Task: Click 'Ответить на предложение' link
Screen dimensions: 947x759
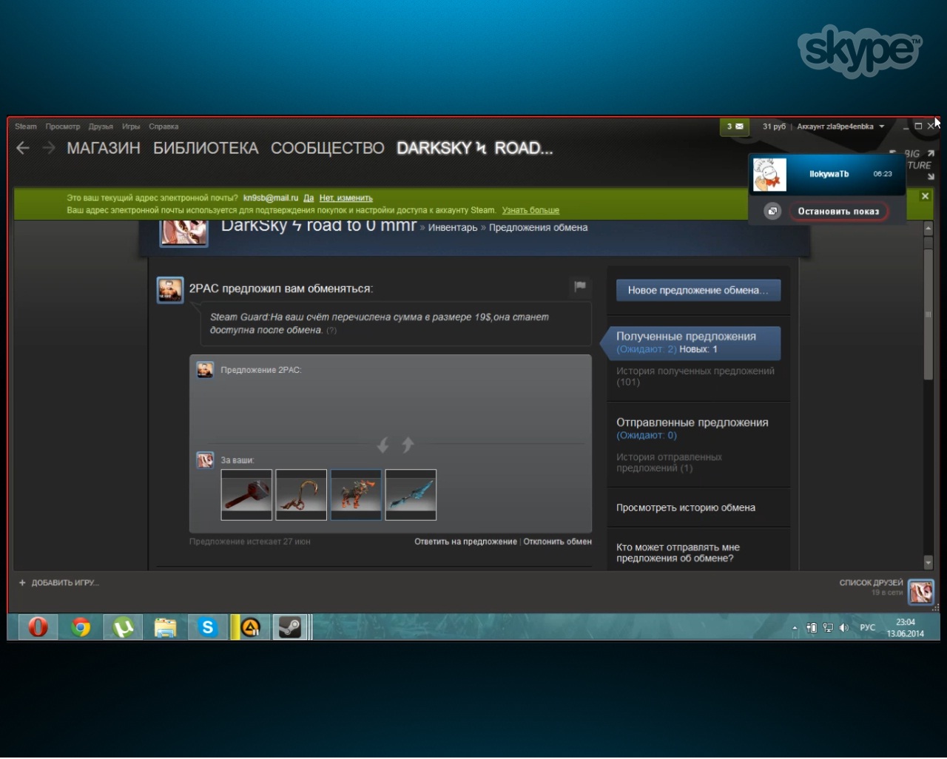Action: point(465,542)
